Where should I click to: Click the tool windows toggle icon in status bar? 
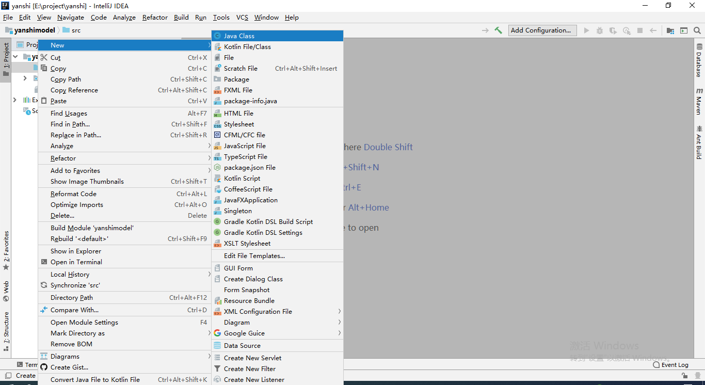click(x=8, y=376)
